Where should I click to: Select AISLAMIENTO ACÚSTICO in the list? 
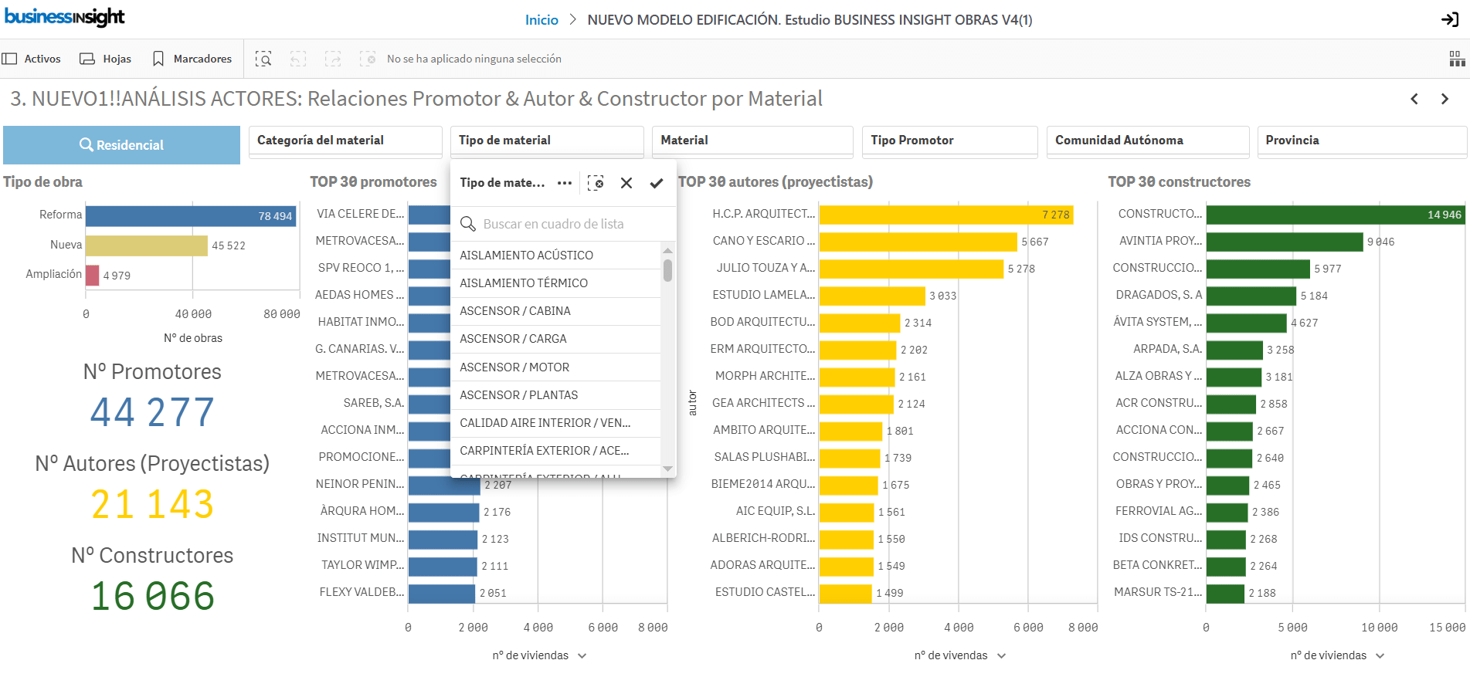coord(526,256)
